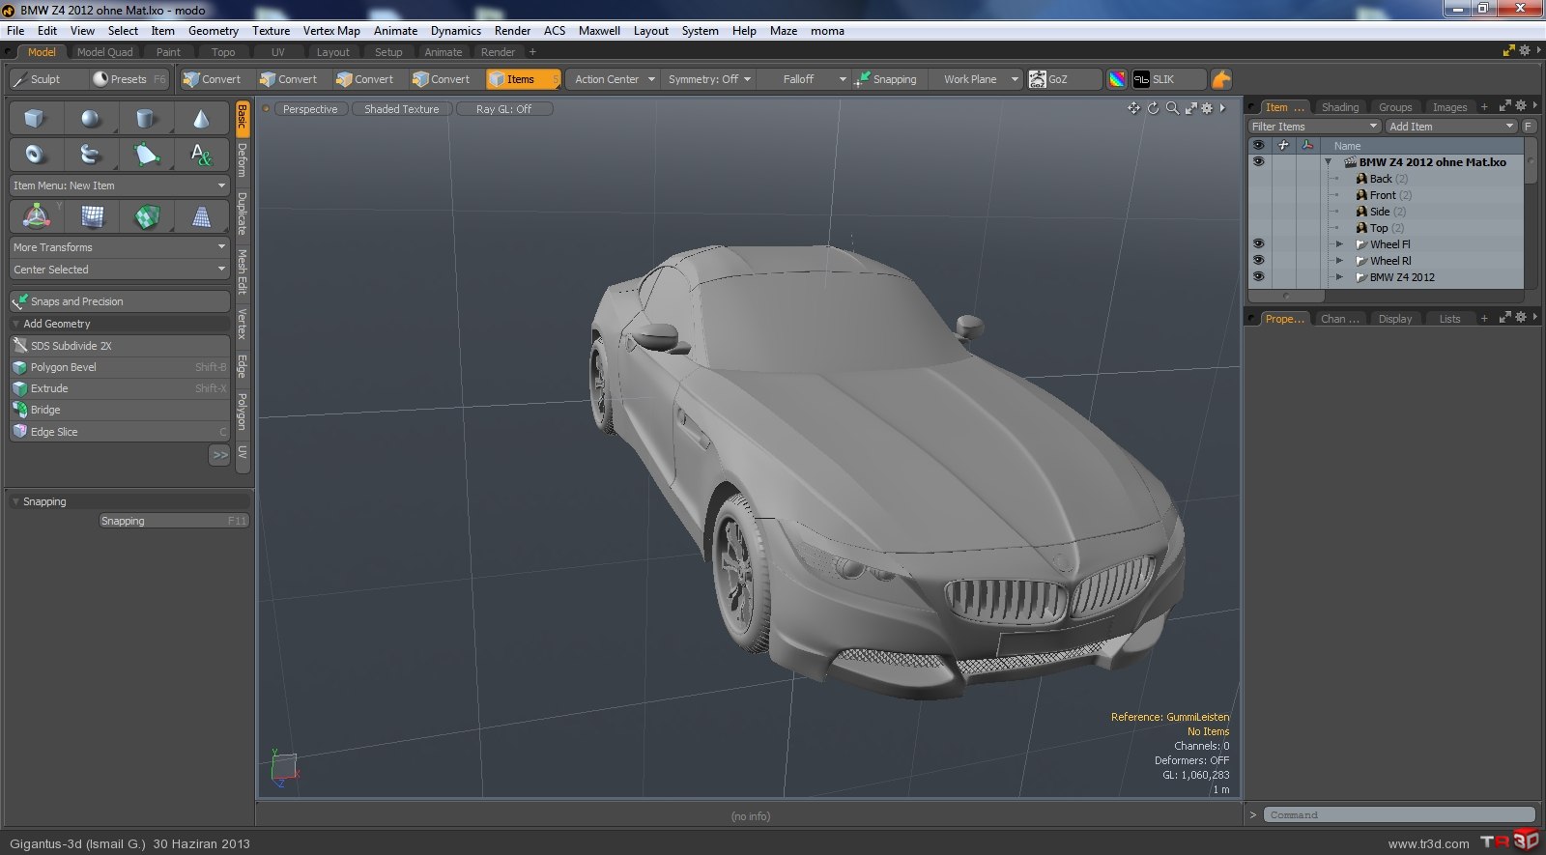1546x855 pixels.
Task: Add a cone primitive
Action: pos(201,118)
